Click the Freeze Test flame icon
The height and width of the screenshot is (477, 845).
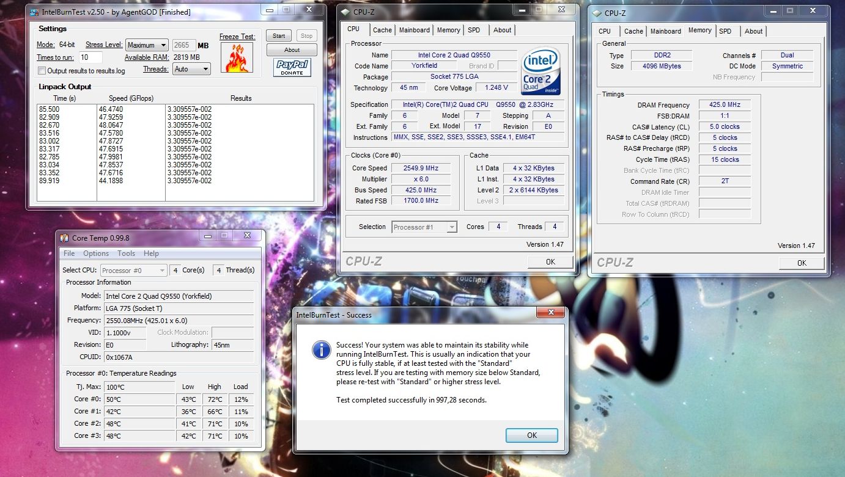point(235,57)
